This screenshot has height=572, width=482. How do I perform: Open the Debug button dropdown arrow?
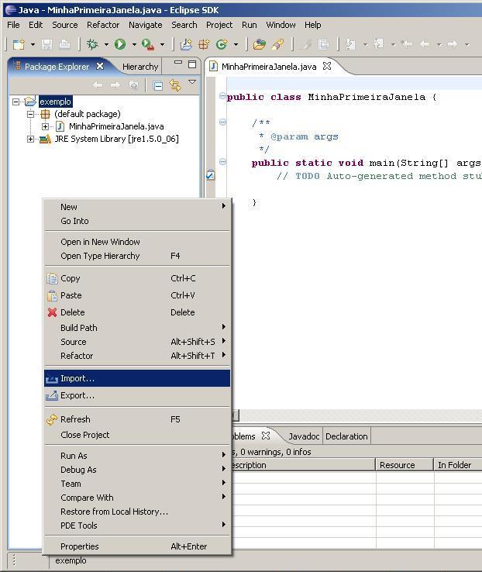pos(106,44)
